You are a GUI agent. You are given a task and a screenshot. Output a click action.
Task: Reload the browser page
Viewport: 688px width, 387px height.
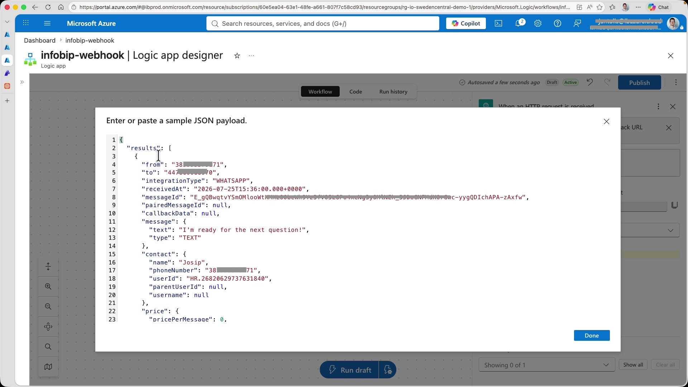click(x=48, y=7)
